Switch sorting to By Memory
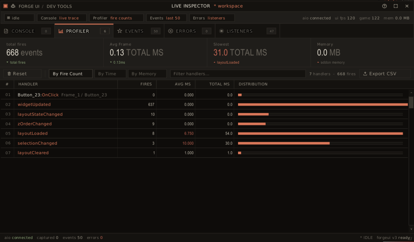 tap(147, 74)
